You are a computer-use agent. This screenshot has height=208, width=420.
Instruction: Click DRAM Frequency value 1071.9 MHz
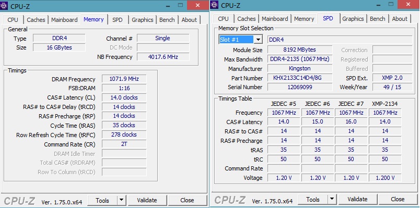[124, 79]
